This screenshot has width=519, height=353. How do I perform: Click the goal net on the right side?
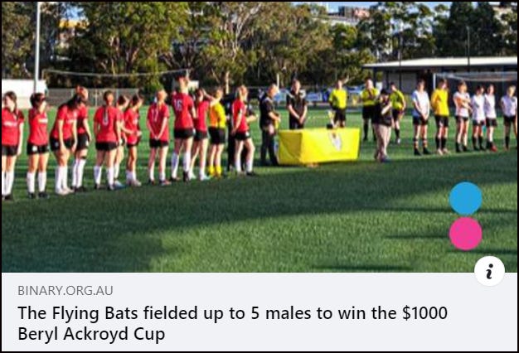(477, 77)
